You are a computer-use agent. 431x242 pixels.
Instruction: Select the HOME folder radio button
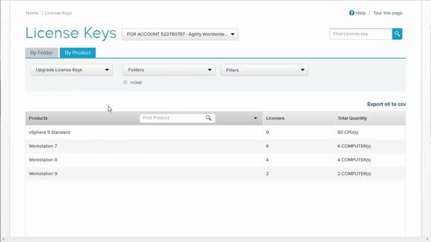(125, 82)
